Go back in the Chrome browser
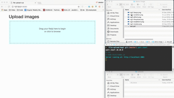The image size is (174, 98). (2, 7)
